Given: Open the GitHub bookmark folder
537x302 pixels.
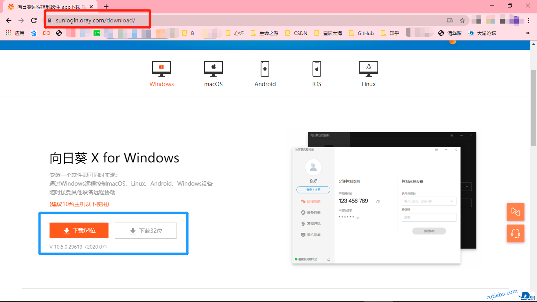Looking at the screenshot, I should (x=361, y=33).
